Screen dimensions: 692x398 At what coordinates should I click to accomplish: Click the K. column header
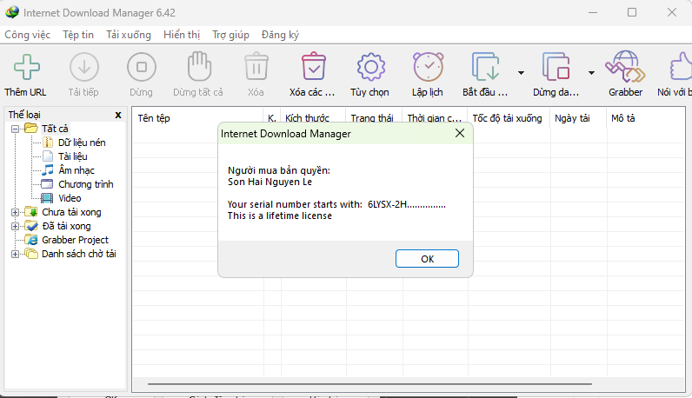click(272, 118)
